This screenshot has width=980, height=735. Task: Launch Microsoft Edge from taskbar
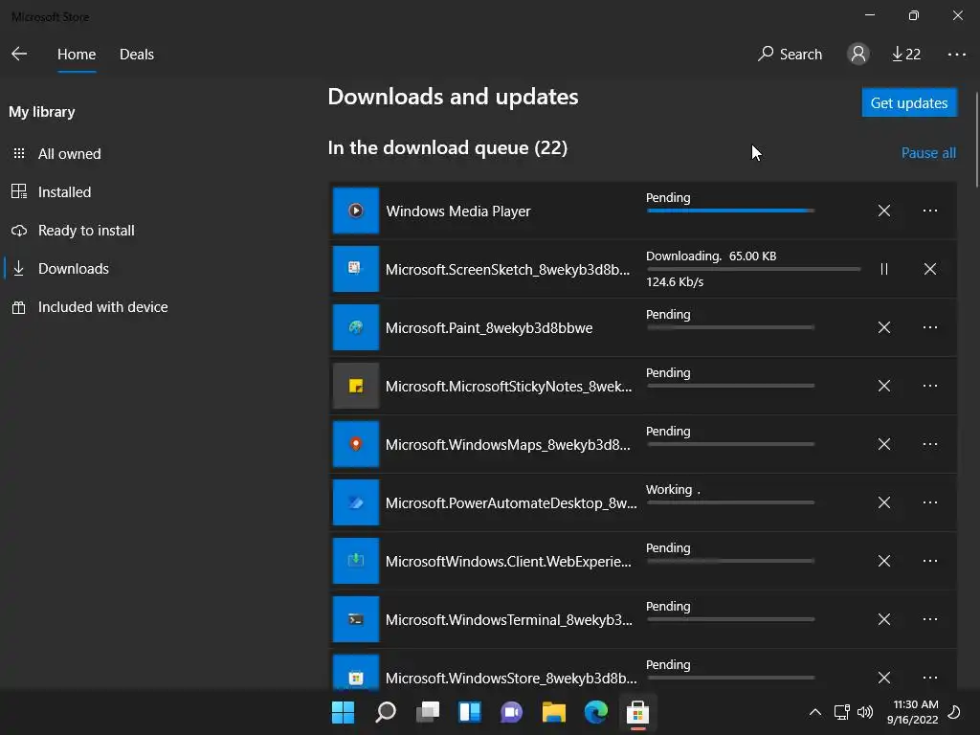(595, 712)
